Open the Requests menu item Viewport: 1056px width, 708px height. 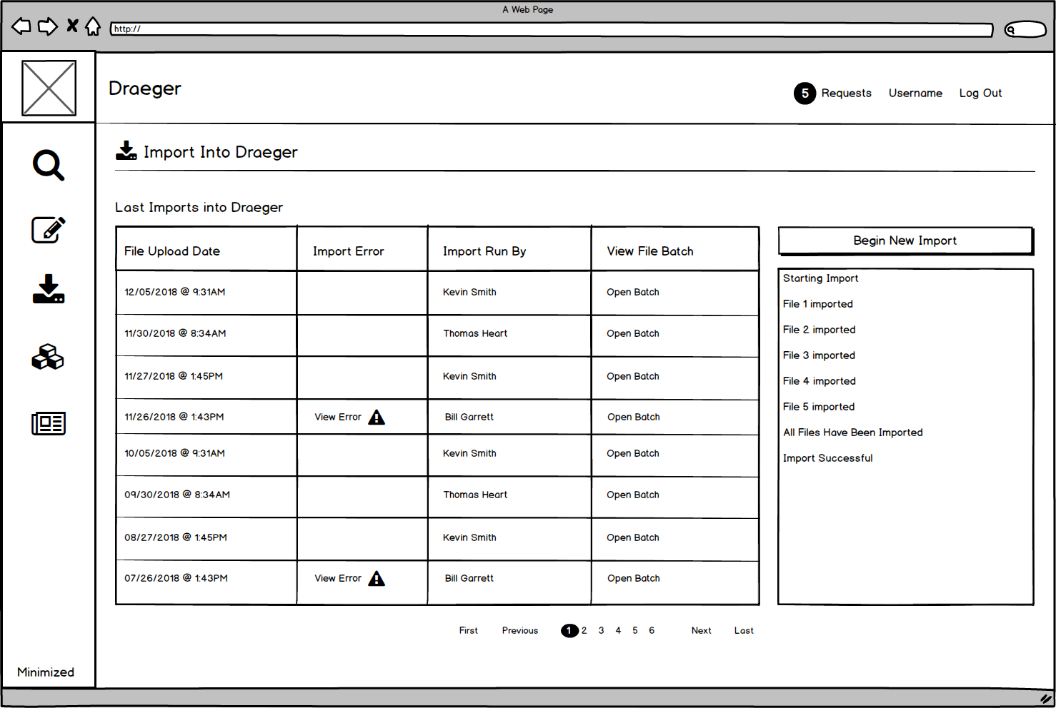845,93
